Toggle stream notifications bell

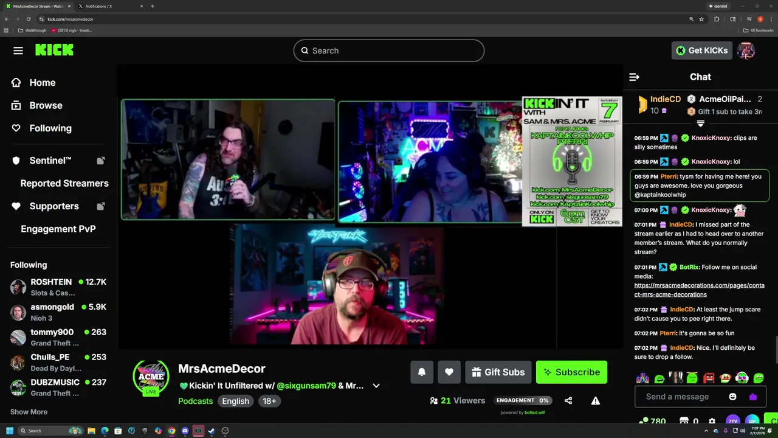(x=422, y=372)
